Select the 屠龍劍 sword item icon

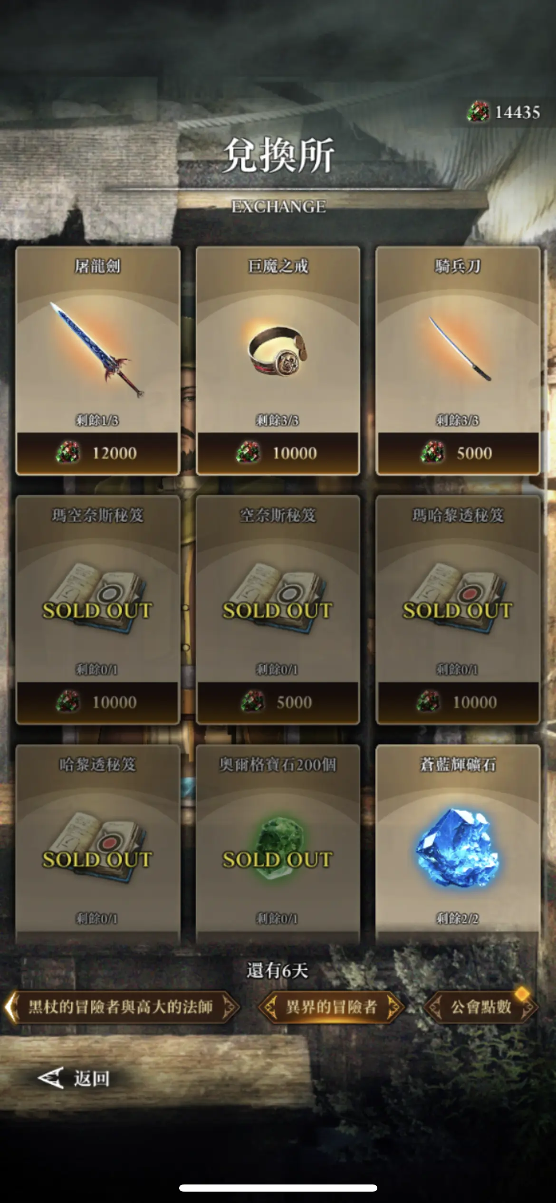coord(97,349)
